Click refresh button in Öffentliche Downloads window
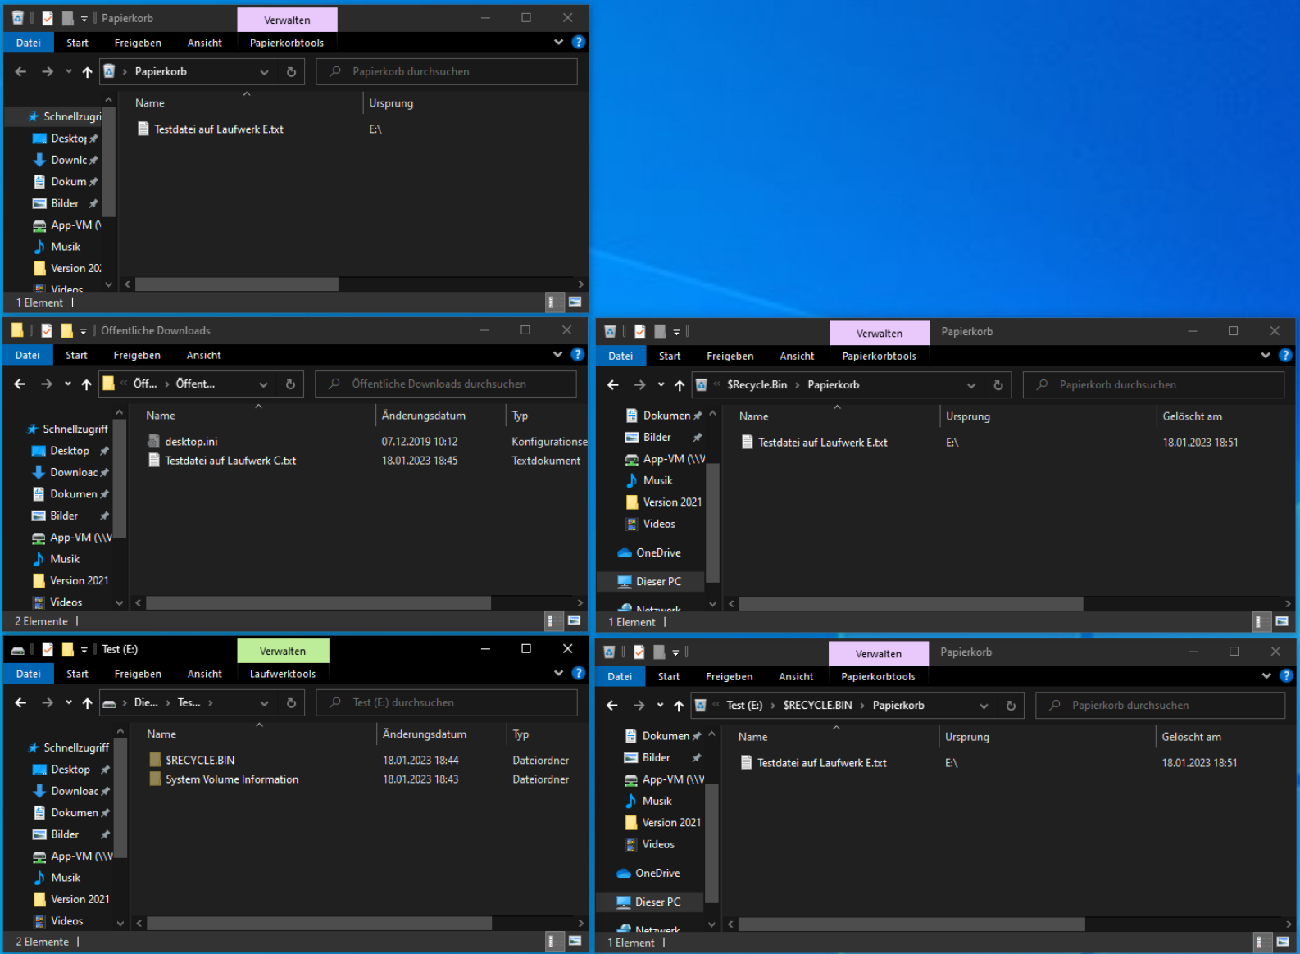The image size is (1300, 954). coord(290,384)
